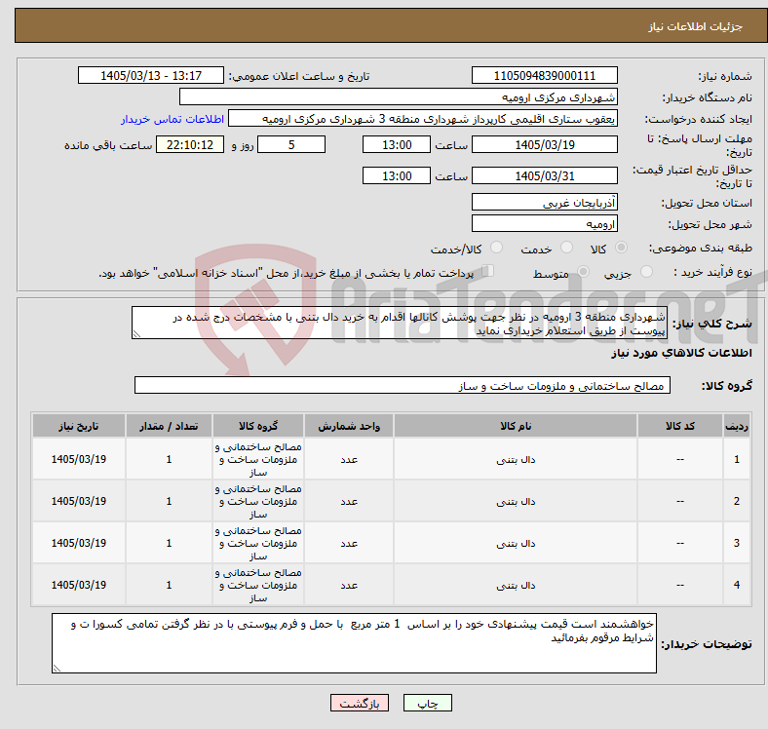Click the unit عدد in row 2
This screenshot has height=729, width=768.
click(349, 501)
